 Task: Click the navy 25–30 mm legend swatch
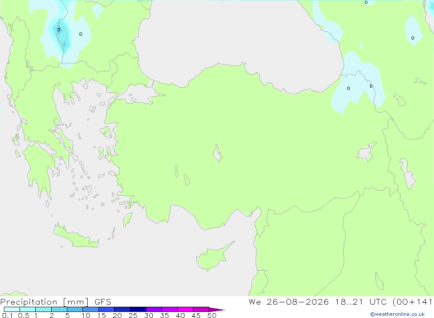point(138,309)
